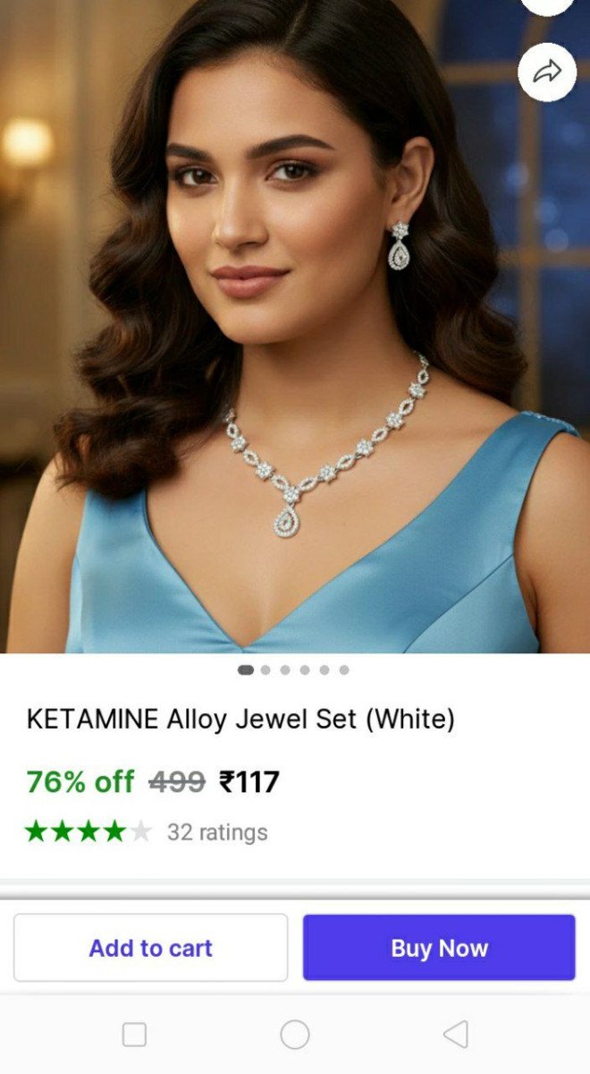The width and height of the screenshot is (590, 1074).
Task: Go to Android home circle button
Action: pyautogui.click(x=295, y=1035)
